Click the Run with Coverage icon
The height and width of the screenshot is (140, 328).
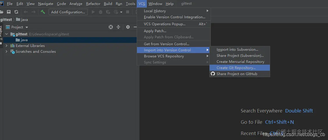pos(108,12)
